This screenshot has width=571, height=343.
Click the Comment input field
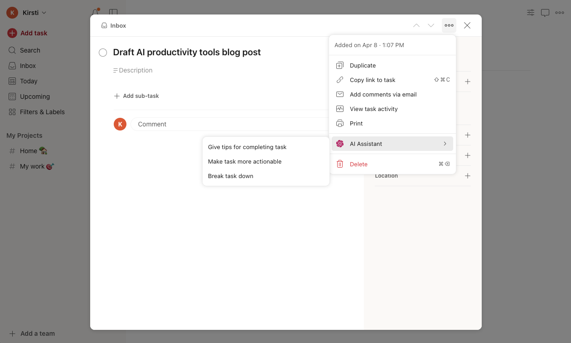pos(227,124)
